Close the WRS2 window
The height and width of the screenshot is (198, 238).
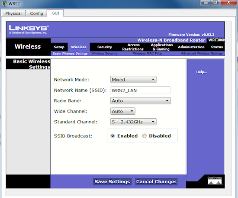(x=228, y=3)
